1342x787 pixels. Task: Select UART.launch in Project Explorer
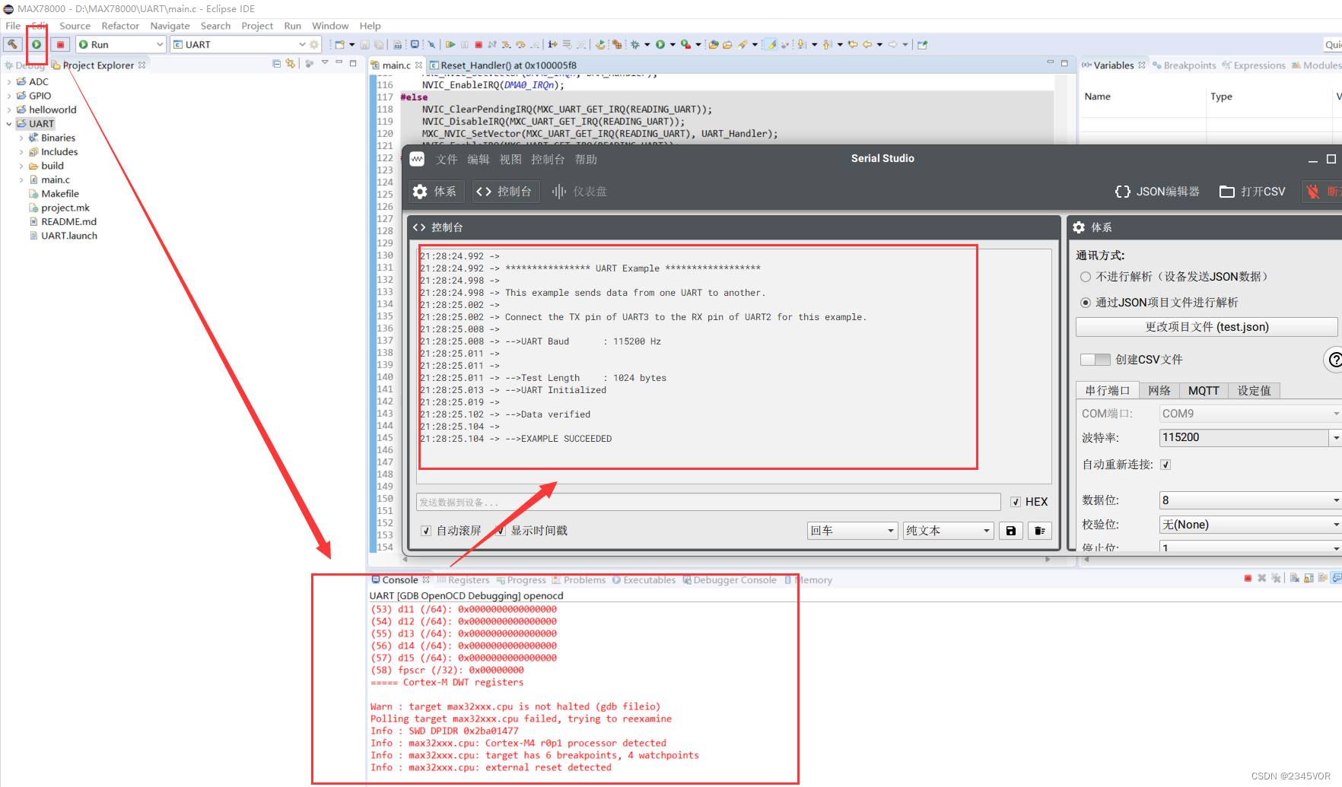coord(69,236)
